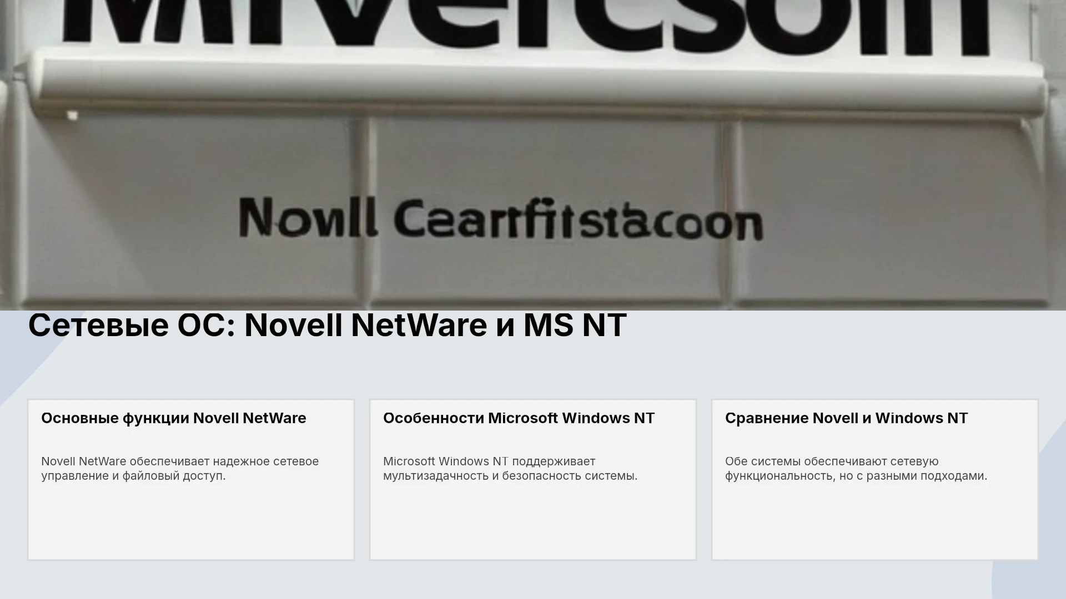
Task: Click the Novell NetWare description text
Action: (x=180, y=469)
